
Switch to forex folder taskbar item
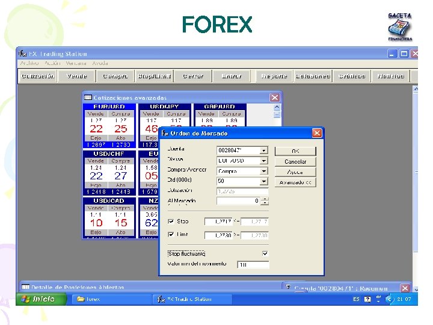point(111,299)
